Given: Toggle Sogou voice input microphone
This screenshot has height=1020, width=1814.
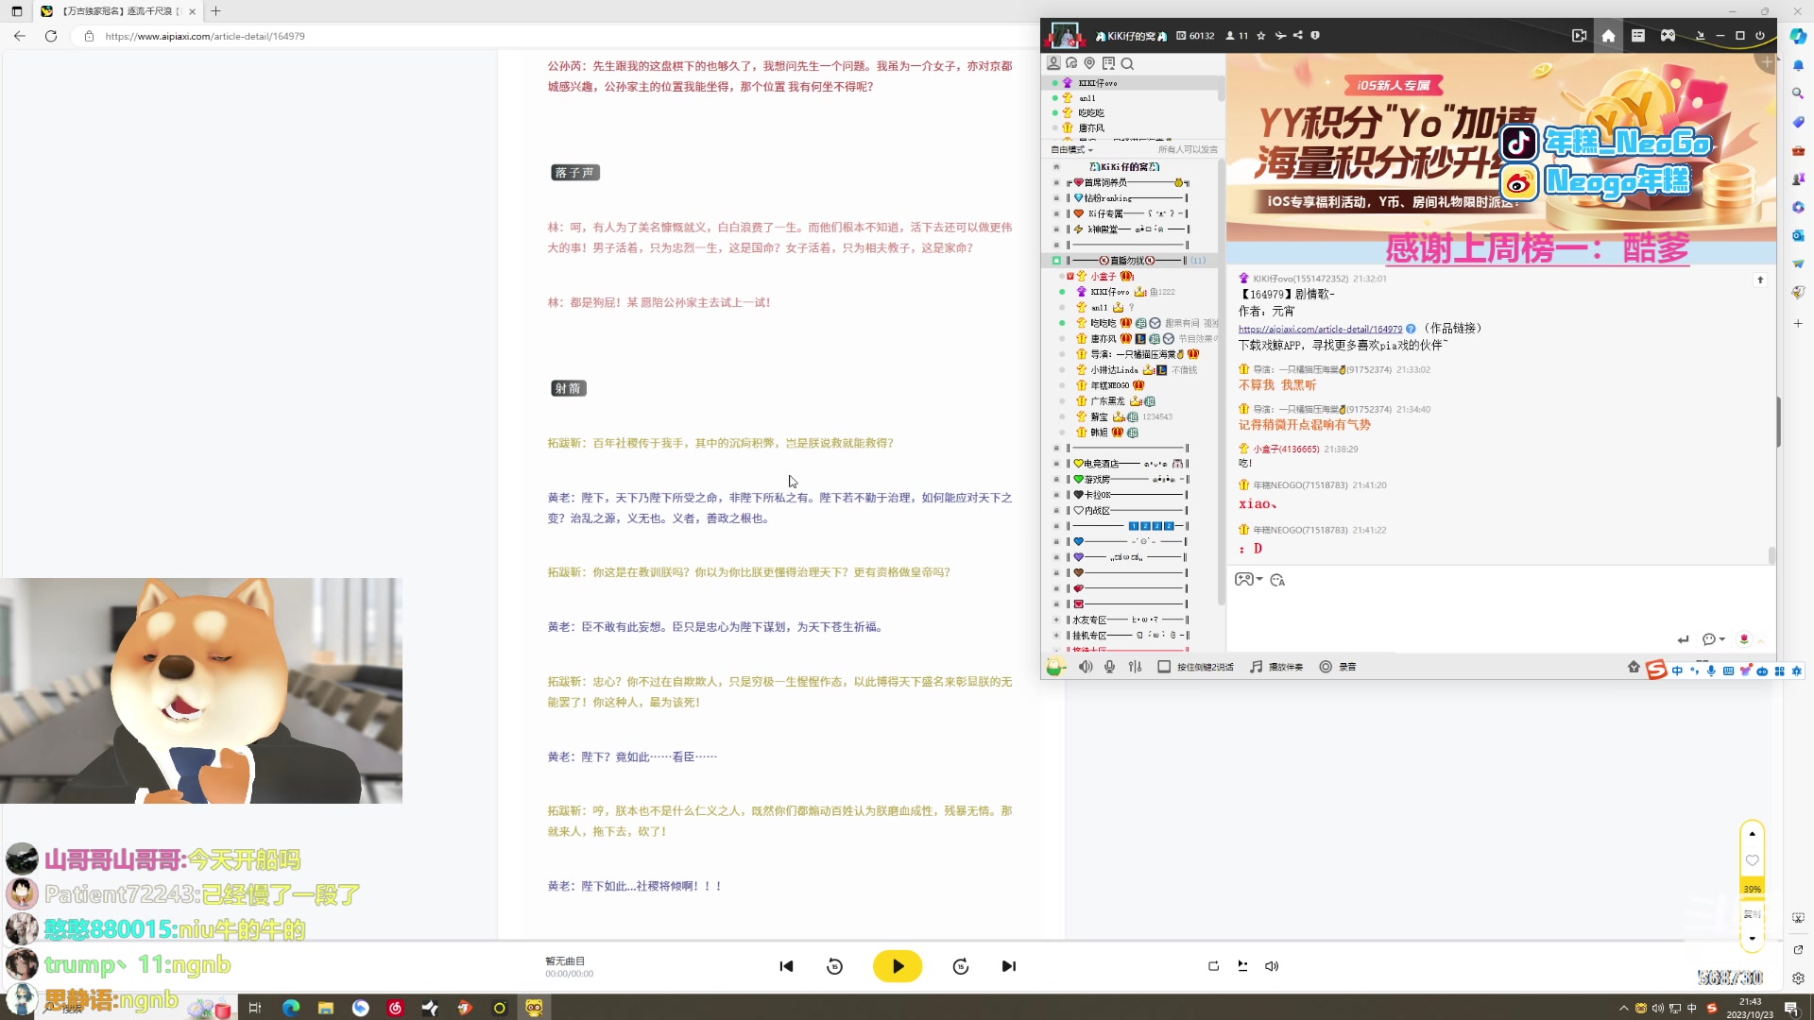Looking at the screenshot, I should point(1711,671).
